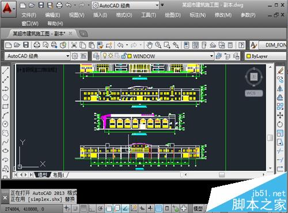
Task: Open AutoCAD 经典 workspace dropdown in toolbar row
Action: pos(67,56)
